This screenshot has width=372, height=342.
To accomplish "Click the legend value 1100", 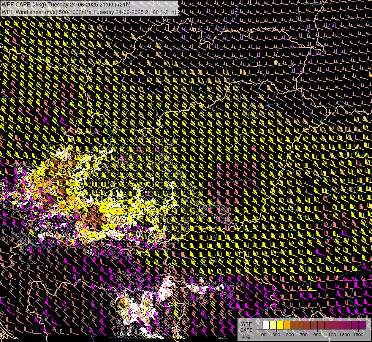I will 331,335.
